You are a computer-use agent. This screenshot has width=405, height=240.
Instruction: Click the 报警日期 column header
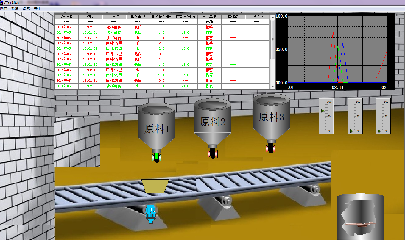pos(66,17)
